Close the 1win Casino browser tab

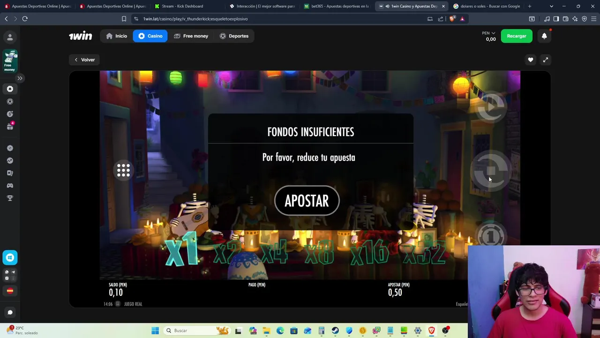pyautogui.click(x=443, y=6)
